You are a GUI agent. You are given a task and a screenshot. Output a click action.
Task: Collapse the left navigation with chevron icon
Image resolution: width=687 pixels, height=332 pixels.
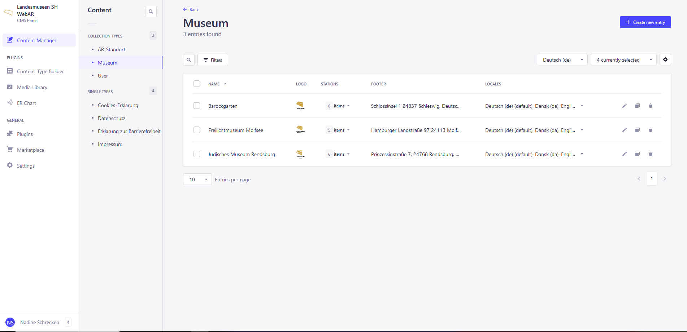(x=68, y=322)
